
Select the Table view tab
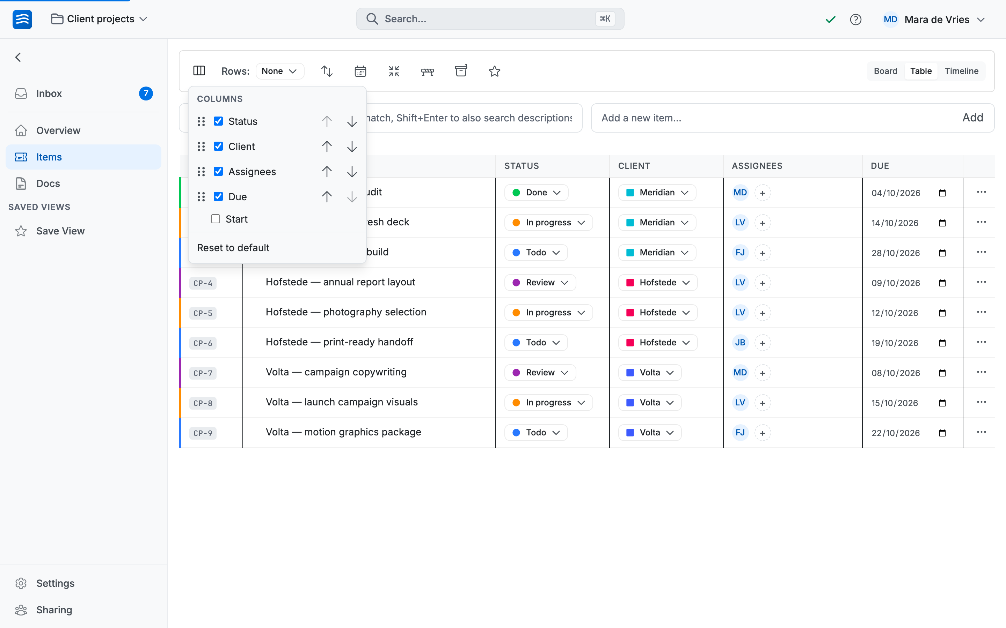921,71
